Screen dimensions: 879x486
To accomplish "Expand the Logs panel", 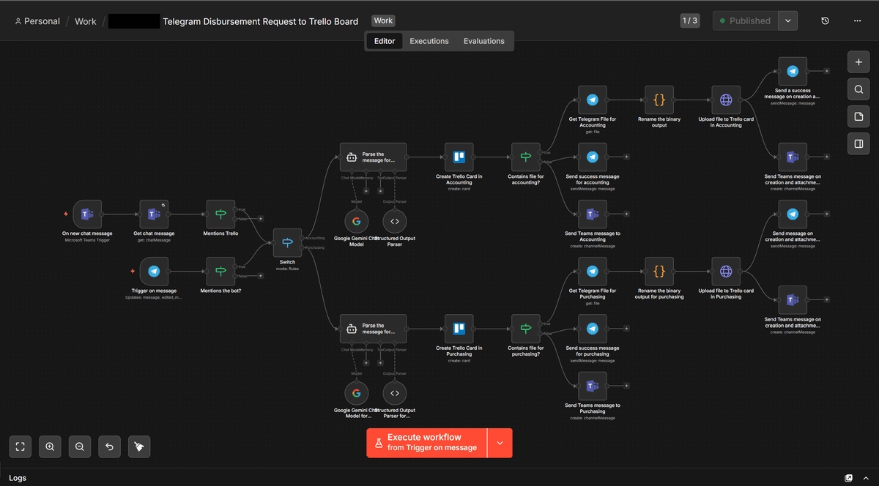I will click(865, 477).
